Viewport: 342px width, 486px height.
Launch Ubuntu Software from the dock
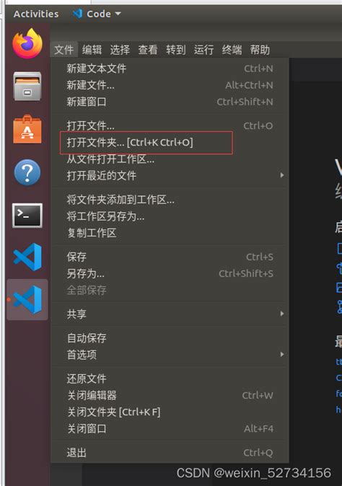(27, 129)
